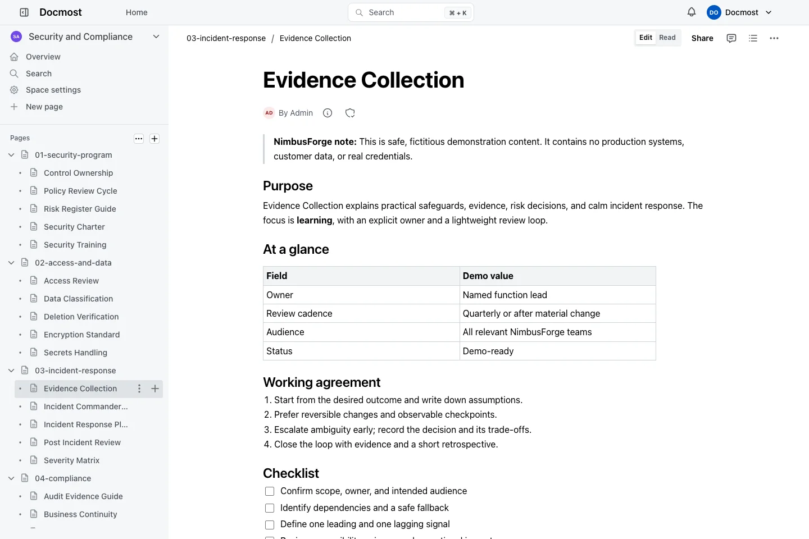Click the search magnifier icon in sidebar

(14, 74)
